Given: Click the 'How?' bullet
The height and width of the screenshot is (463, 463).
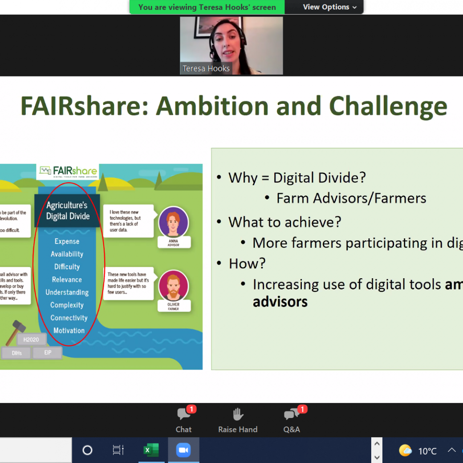Looking at the screenshot, I should click(x=247, y=264).
